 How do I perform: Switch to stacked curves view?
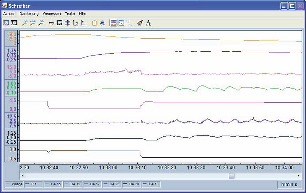(x=114, y=23)
